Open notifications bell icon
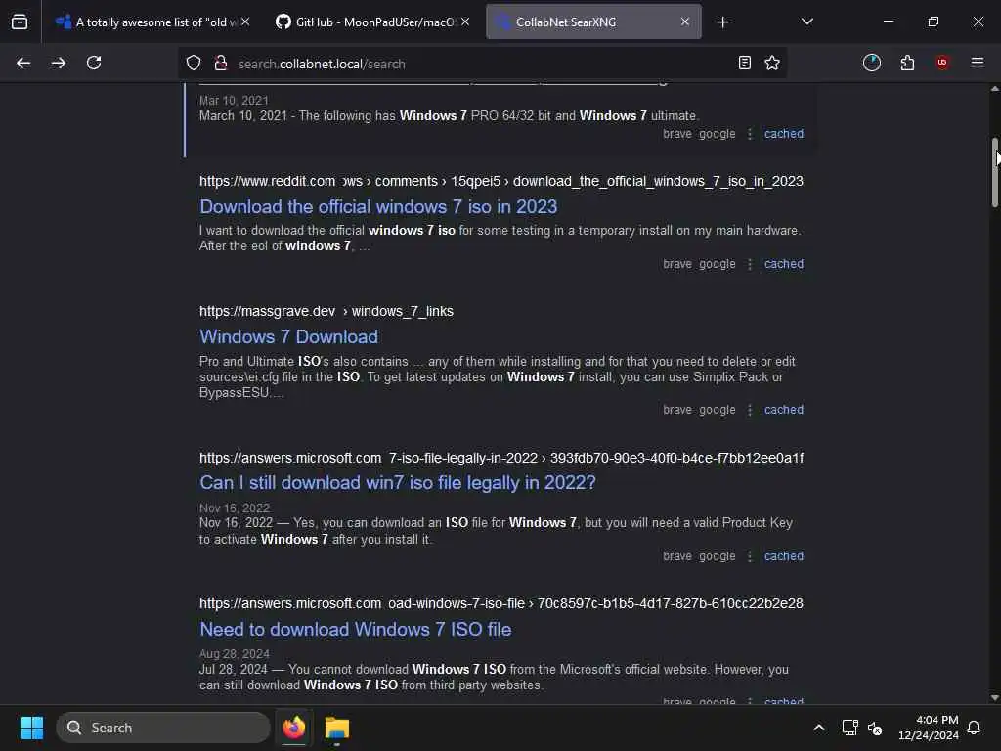 (x=974, y=728)
